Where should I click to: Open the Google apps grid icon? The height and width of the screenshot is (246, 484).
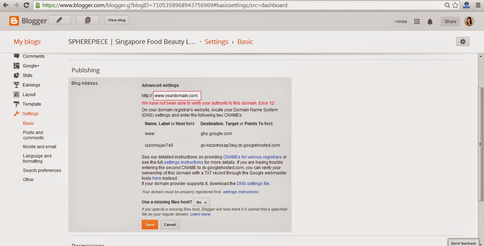click(x=417, y=22)
